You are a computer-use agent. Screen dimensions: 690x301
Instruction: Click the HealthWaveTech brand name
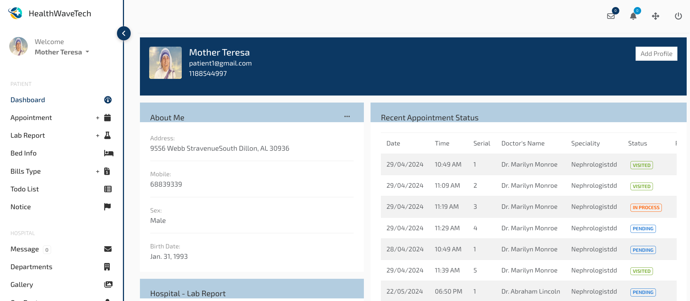coord(60,14)
